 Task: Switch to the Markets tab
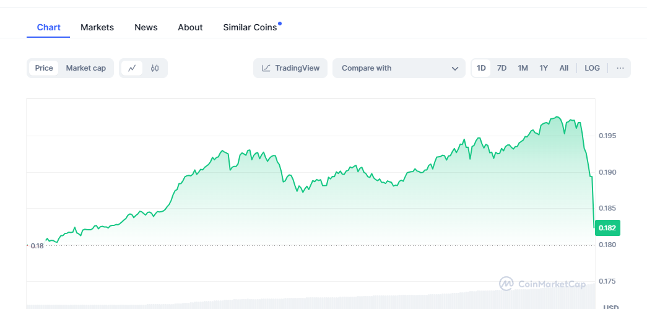(x=97, y=27)
